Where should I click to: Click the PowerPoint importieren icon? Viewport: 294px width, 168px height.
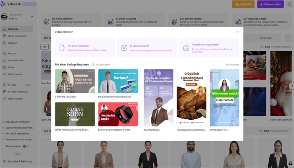click(x=186, y=48)
